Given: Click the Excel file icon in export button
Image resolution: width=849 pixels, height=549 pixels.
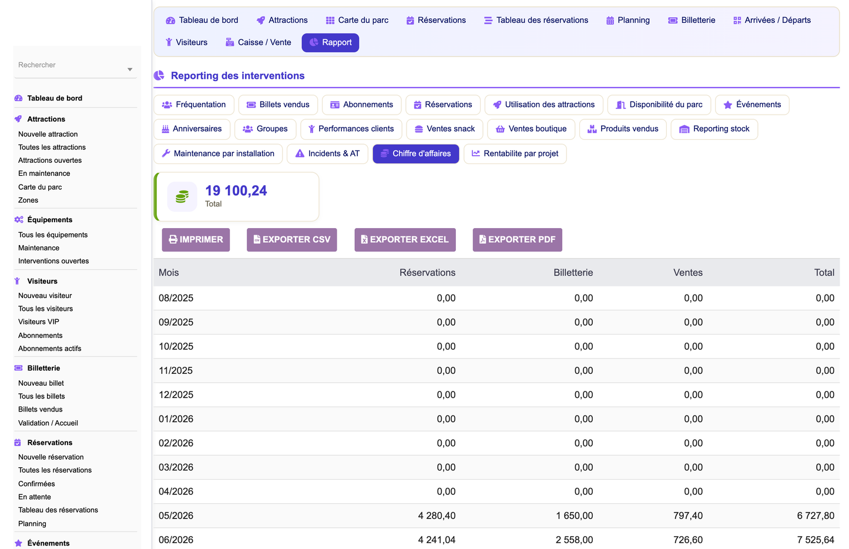Looking at the screenshot, I should (364, 240).
